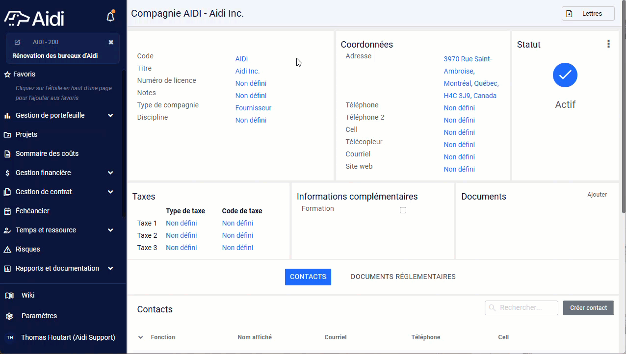Select Rénovation des bureaux d'Aidi project
The width and height of the screenshot is (626, 354).
pos(55,56)
